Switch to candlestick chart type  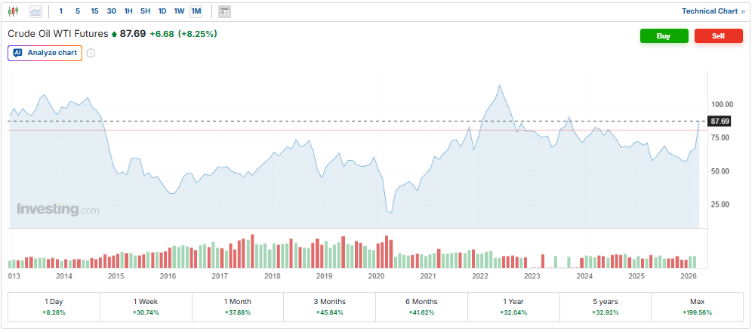14,11
